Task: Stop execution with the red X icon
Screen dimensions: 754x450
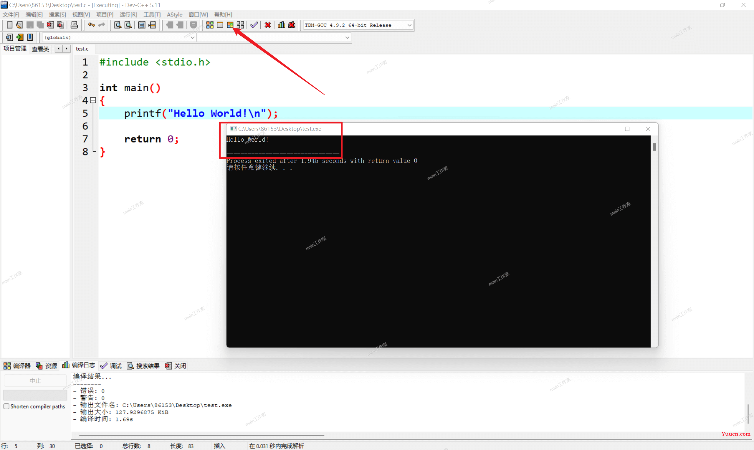Action: tap(268, 25)
